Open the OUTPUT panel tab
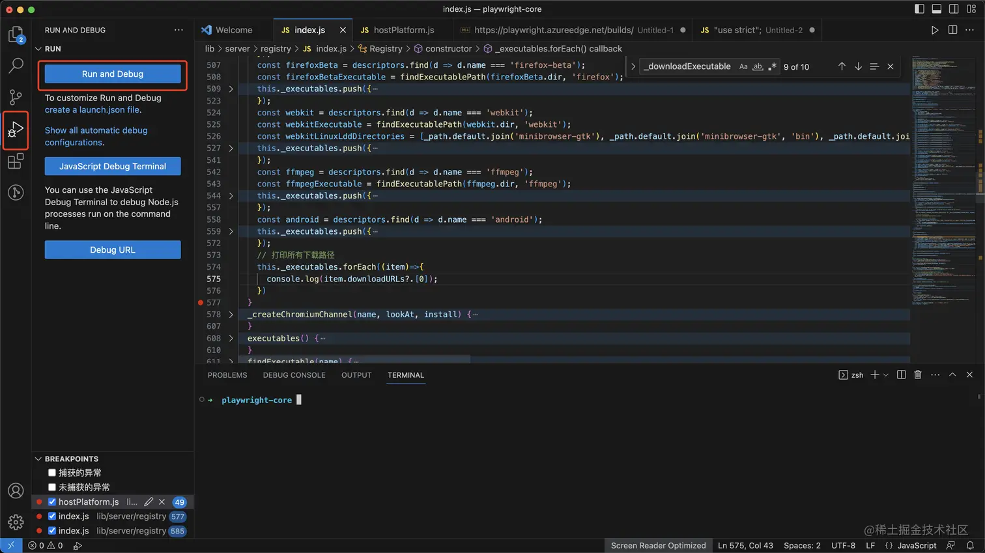Screen dimensions: 985x553 356,375
